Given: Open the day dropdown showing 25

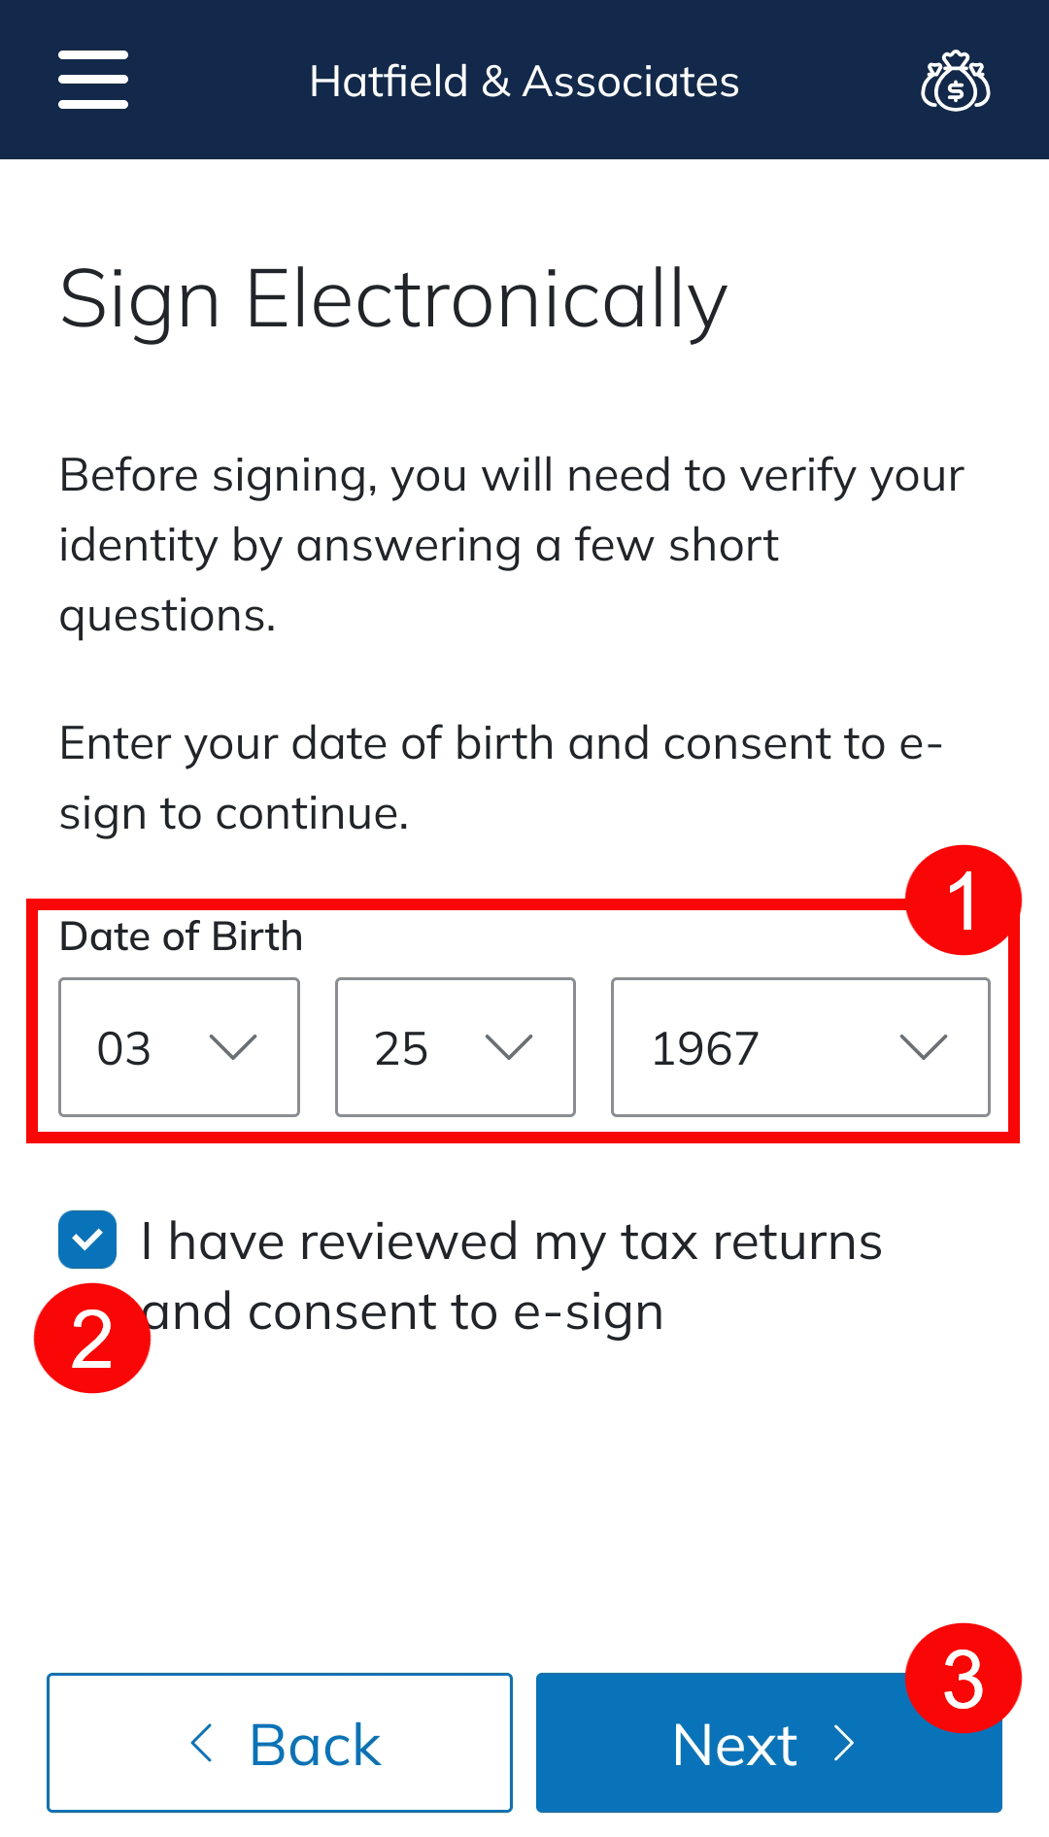Looking at the screenshot, I should click(455, 1047).
